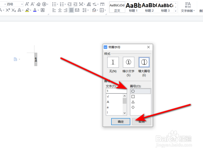203x152 pixels.
Task: Click the clear formatting eraser icon
Action: (39, 4)
